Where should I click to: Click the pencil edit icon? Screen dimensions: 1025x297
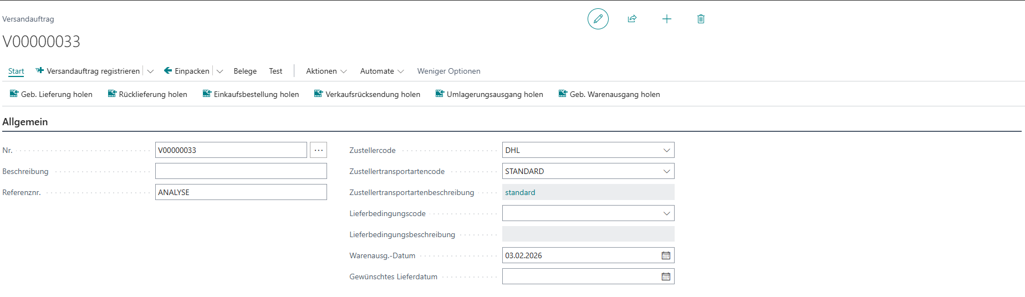pyautogui.click(x=598, y=19)
